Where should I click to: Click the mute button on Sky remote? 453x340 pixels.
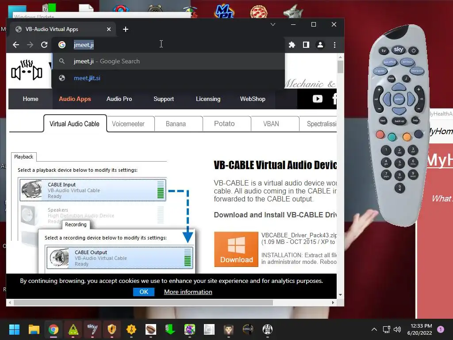[x=391, y=78]
